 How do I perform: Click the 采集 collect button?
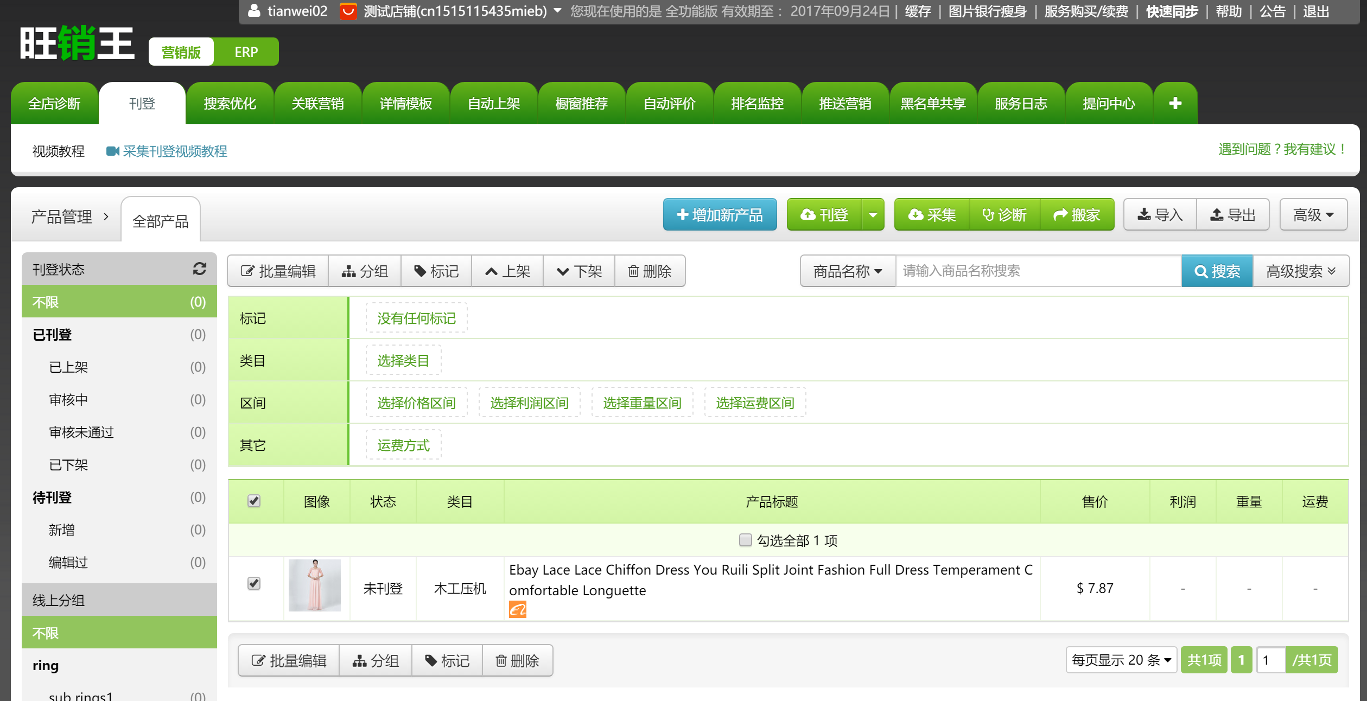coord(932,215)
